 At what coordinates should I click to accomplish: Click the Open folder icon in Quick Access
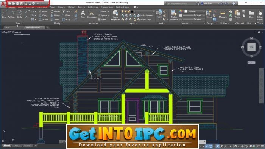pyautogui.click(x=14, y=3)
